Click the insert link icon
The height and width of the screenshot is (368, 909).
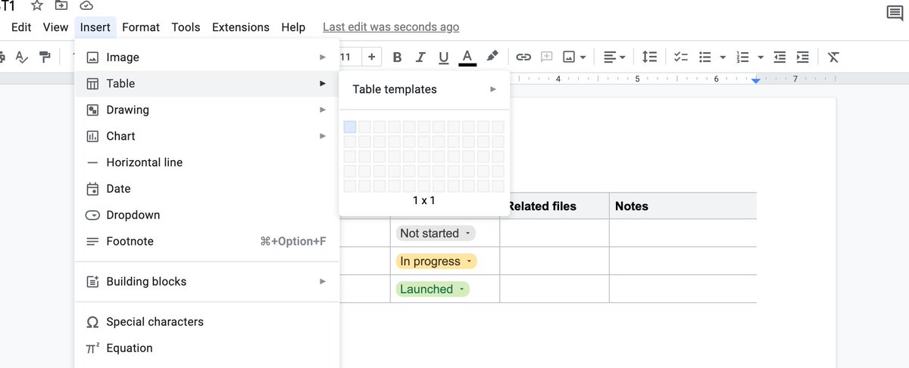[x=523, y=57]
